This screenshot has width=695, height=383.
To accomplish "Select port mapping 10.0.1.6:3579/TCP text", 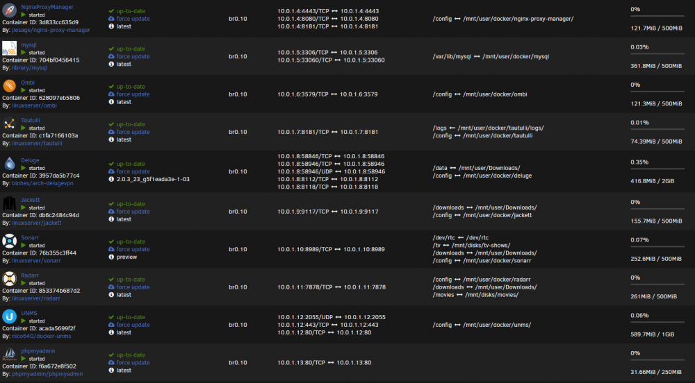I will point(303,94).
